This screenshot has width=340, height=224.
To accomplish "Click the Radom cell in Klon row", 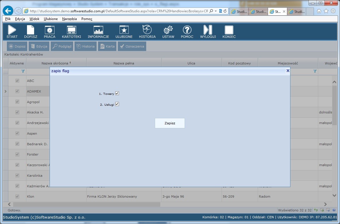I will click(288, 197).
